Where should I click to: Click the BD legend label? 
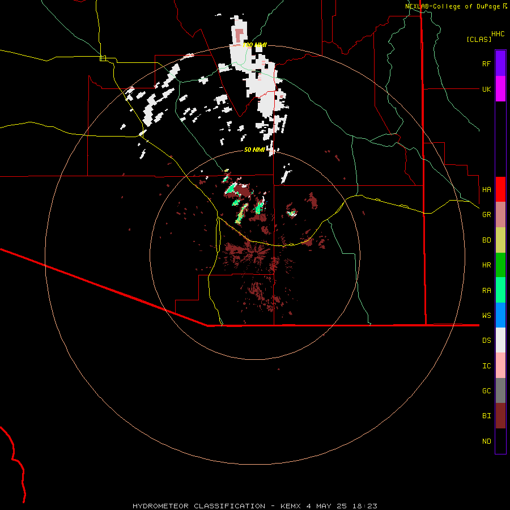click(486, 240)
